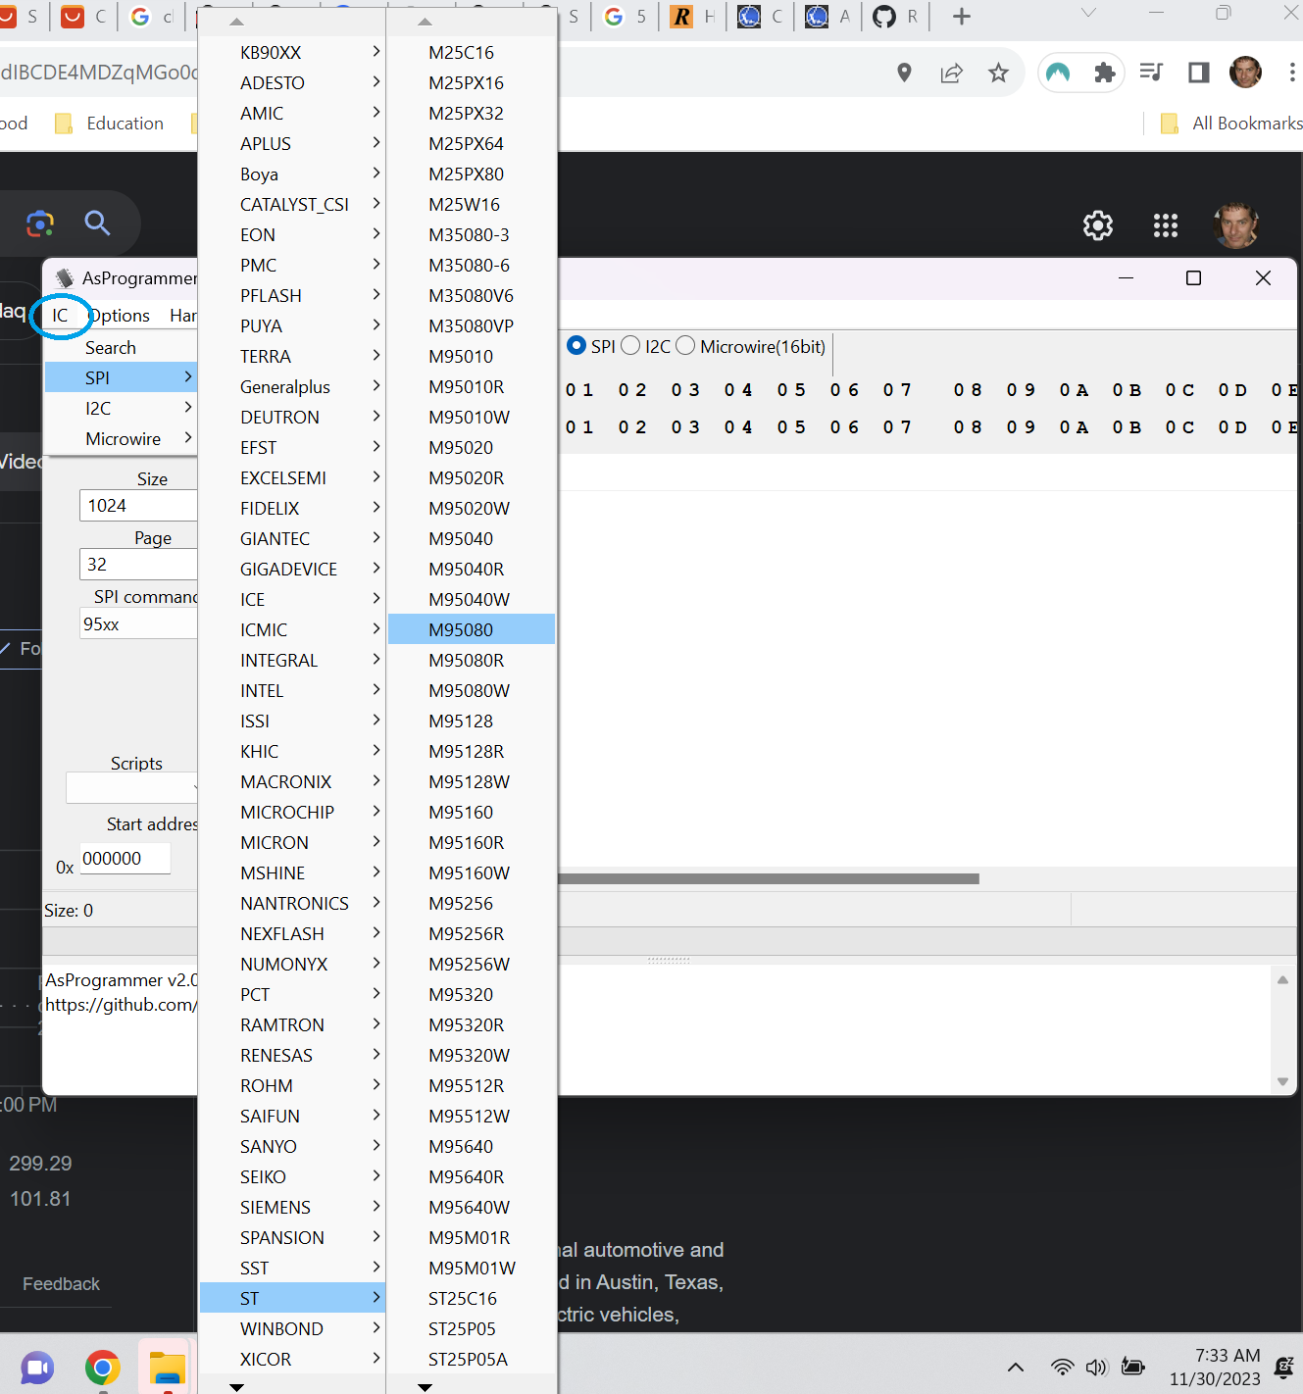Select the Microwire(16bit) radio button
This screenshot has height=1394, width=1303.
point(686,346)
